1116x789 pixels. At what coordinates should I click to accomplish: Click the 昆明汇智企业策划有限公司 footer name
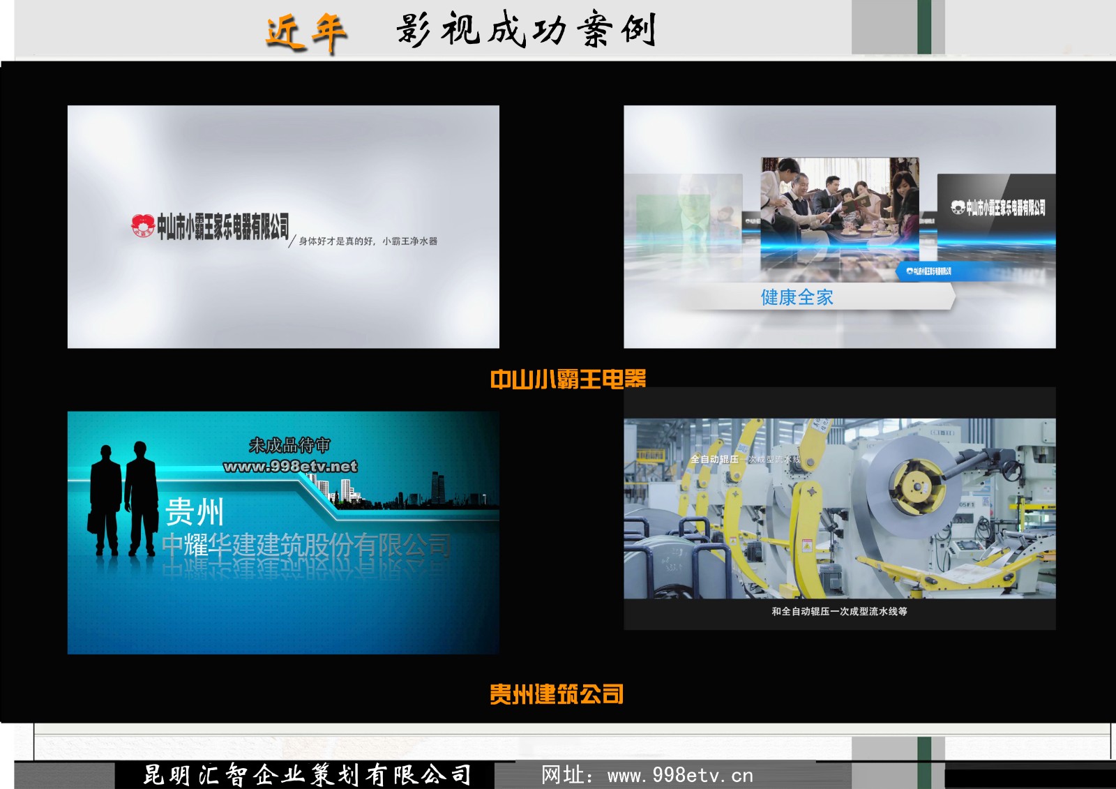(x=307, y=775)
